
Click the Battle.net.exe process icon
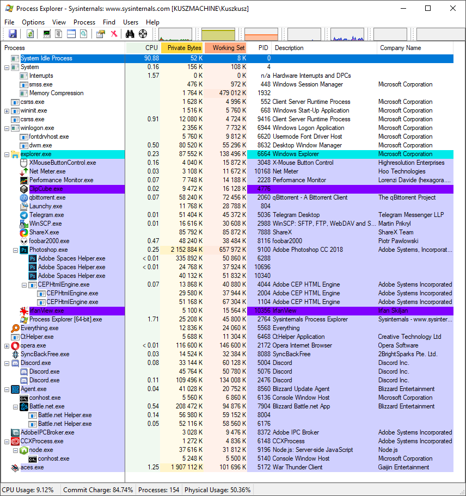point(24,406)
